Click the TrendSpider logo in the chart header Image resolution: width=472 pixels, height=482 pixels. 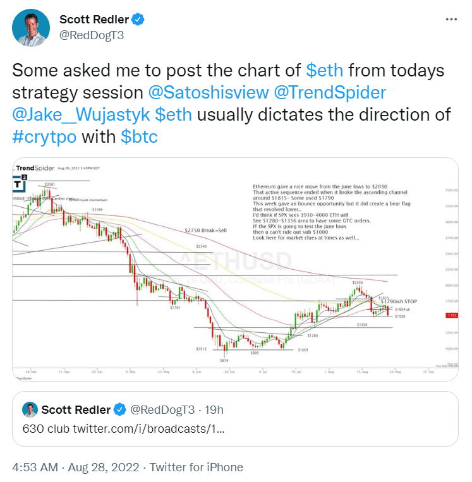tap(35, 168)
